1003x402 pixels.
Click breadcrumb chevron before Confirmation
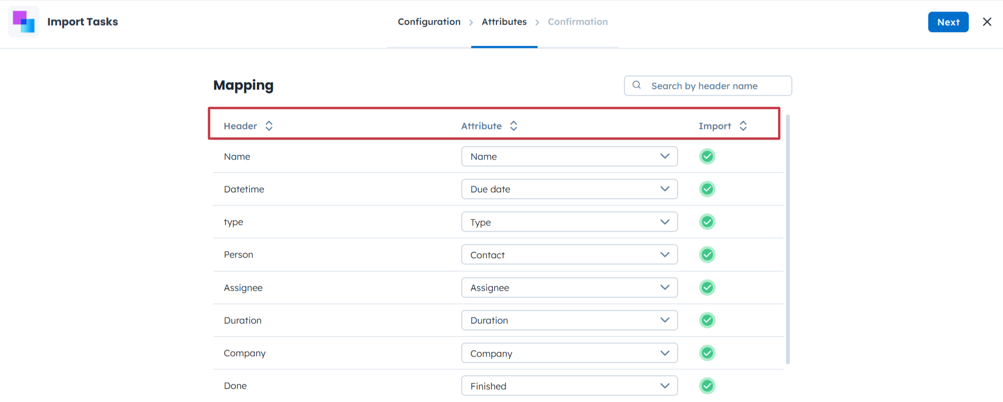coord(537,22)
